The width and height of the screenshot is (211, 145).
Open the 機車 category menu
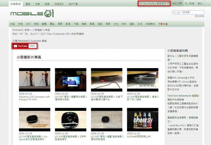click(x=84, y=24)
